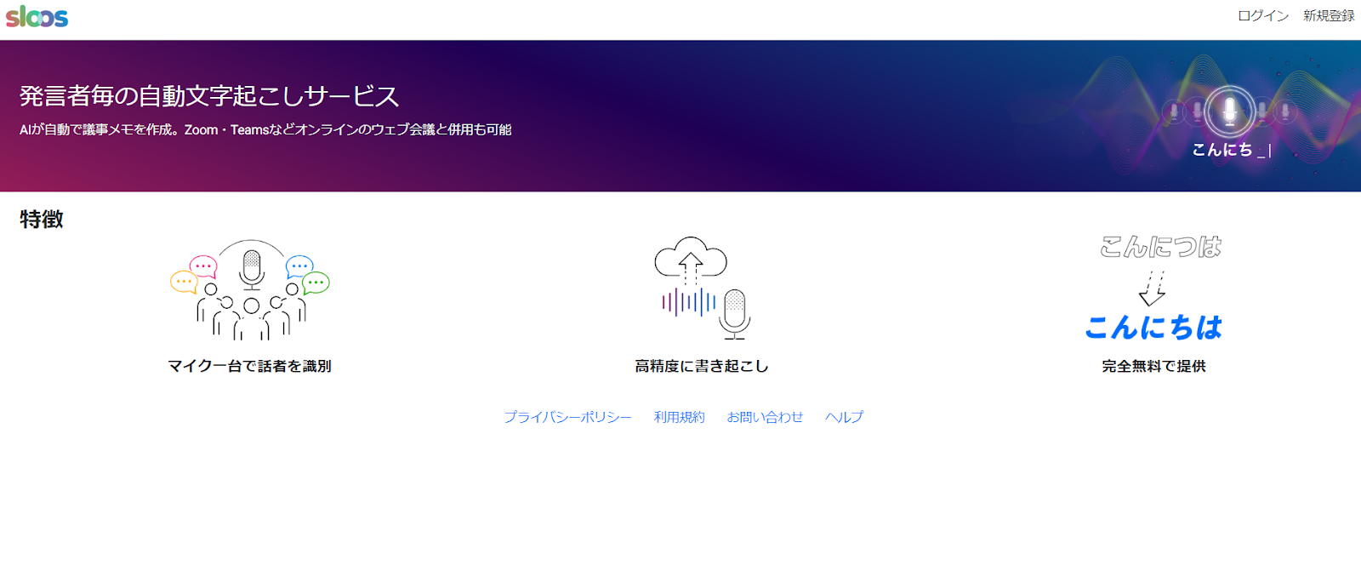Screen dimensions: 1361x571
Task: Click the 完全無料で提供 caption
Action: pyautogui.click(x=1153, y=366)
